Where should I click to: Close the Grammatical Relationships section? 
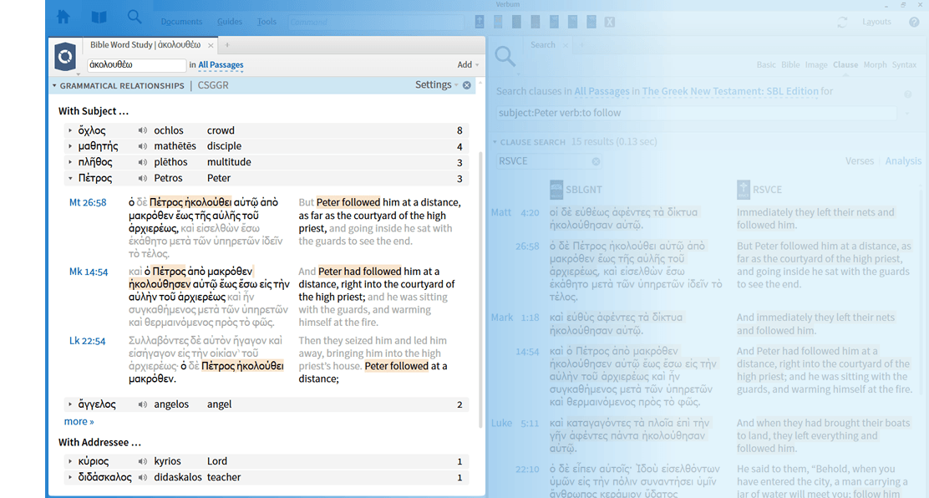coord(467,85)
